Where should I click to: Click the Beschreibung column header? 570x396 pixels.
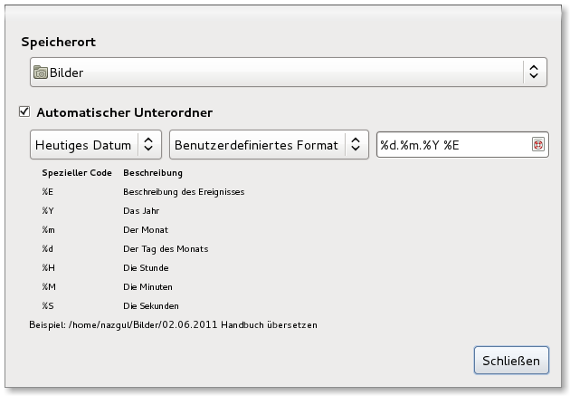(153, 172)
